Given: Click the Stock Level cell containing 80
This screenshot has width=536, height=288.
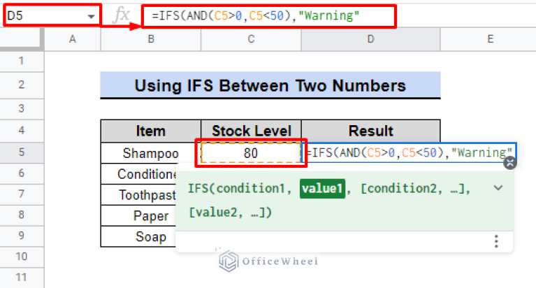Looking at the screenshot, I should (252, 153).
